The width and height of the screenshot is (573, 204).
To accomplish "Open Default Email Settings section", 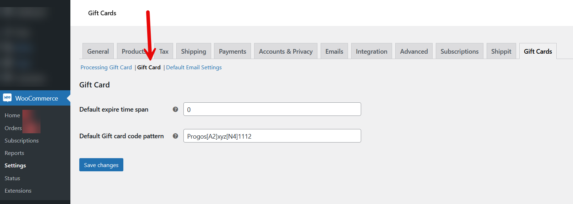I will coord(194,68).
